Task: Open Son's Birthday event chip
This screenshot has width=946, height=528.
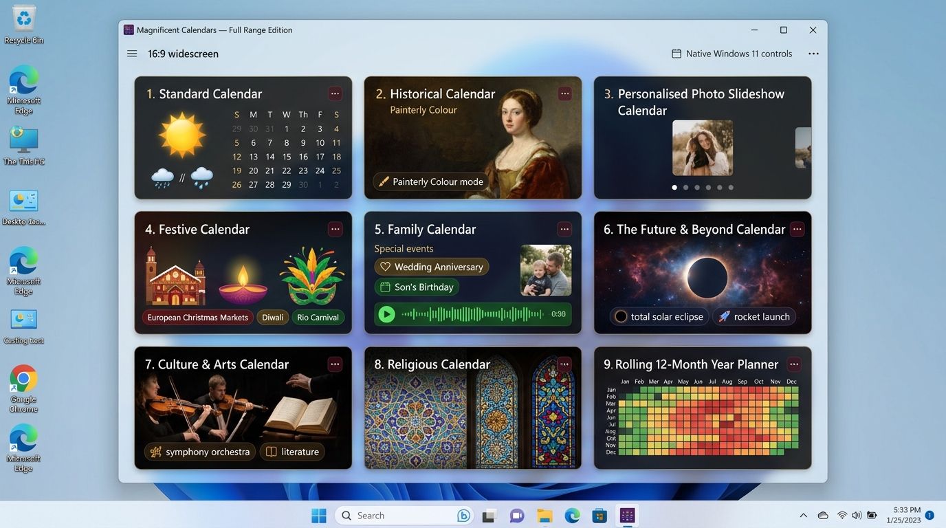Action: [417, 287]
